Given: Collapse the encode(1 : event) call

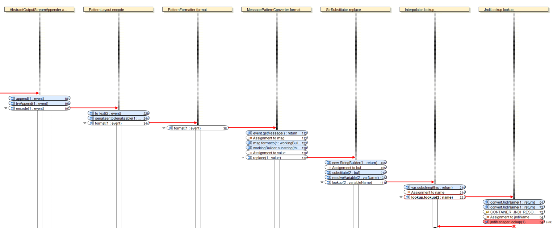Looking at the screenshot, I should pyautogui.click(x=6, y=108).
